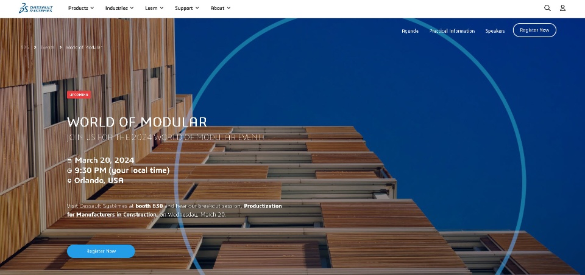Jump to the Speakers section
Screen dimensions: 585x275
point(495,31)
